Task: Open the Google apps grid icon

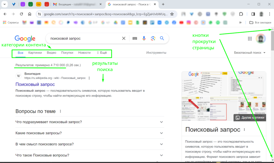Action: click(x=250, y=39)
